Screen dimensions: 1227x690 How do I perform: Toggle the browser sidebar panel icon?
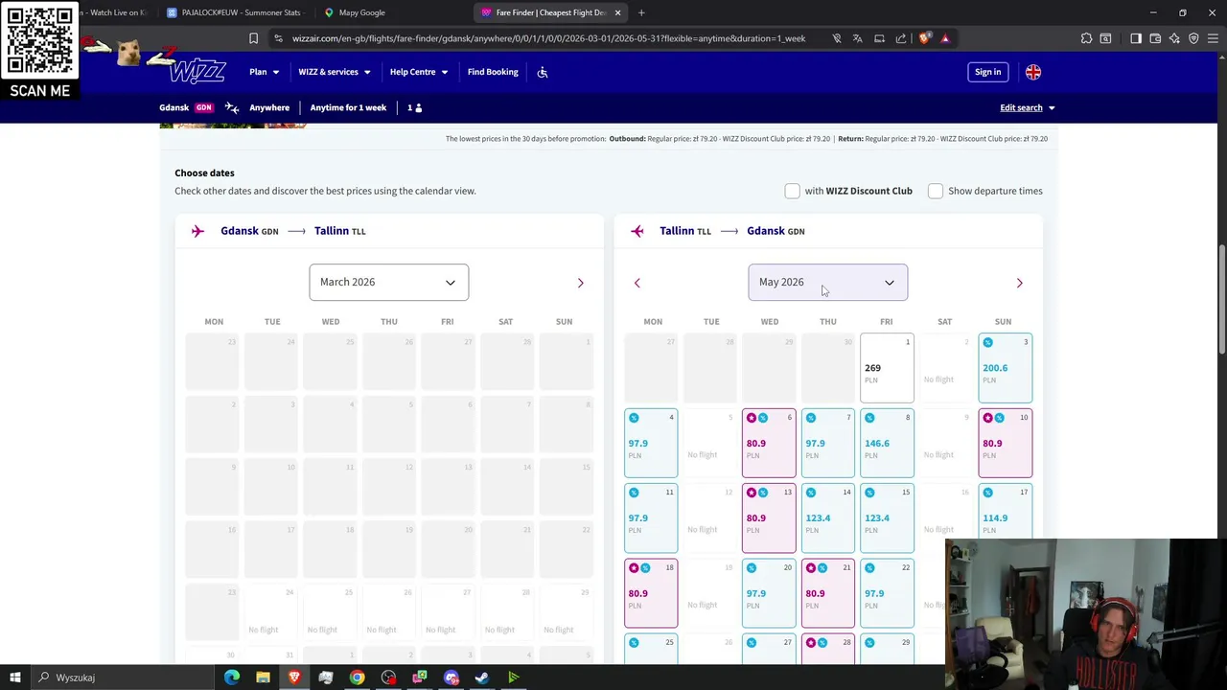click(x=1136, y=38)
